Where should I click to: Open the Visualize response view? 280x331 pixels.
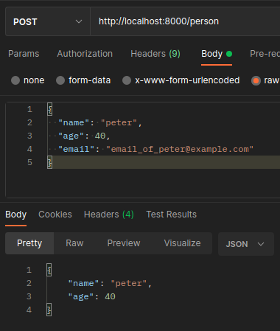(183, 243)
